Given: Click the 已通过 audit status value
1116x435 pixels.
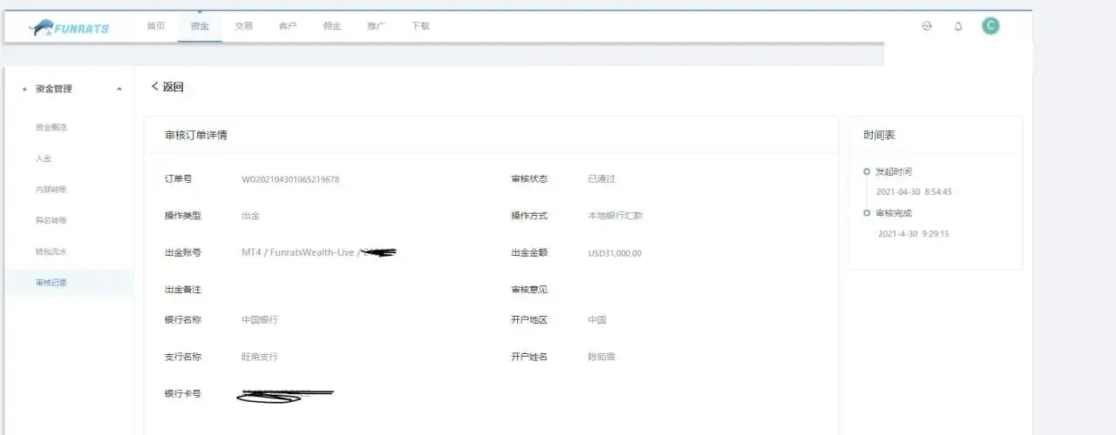Looking at the screenshot, I should [602, 179].
